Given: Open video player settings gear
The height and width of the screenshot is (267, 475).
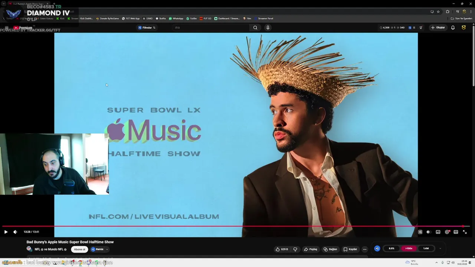Looking at the screenshot, I should point(447,232).
